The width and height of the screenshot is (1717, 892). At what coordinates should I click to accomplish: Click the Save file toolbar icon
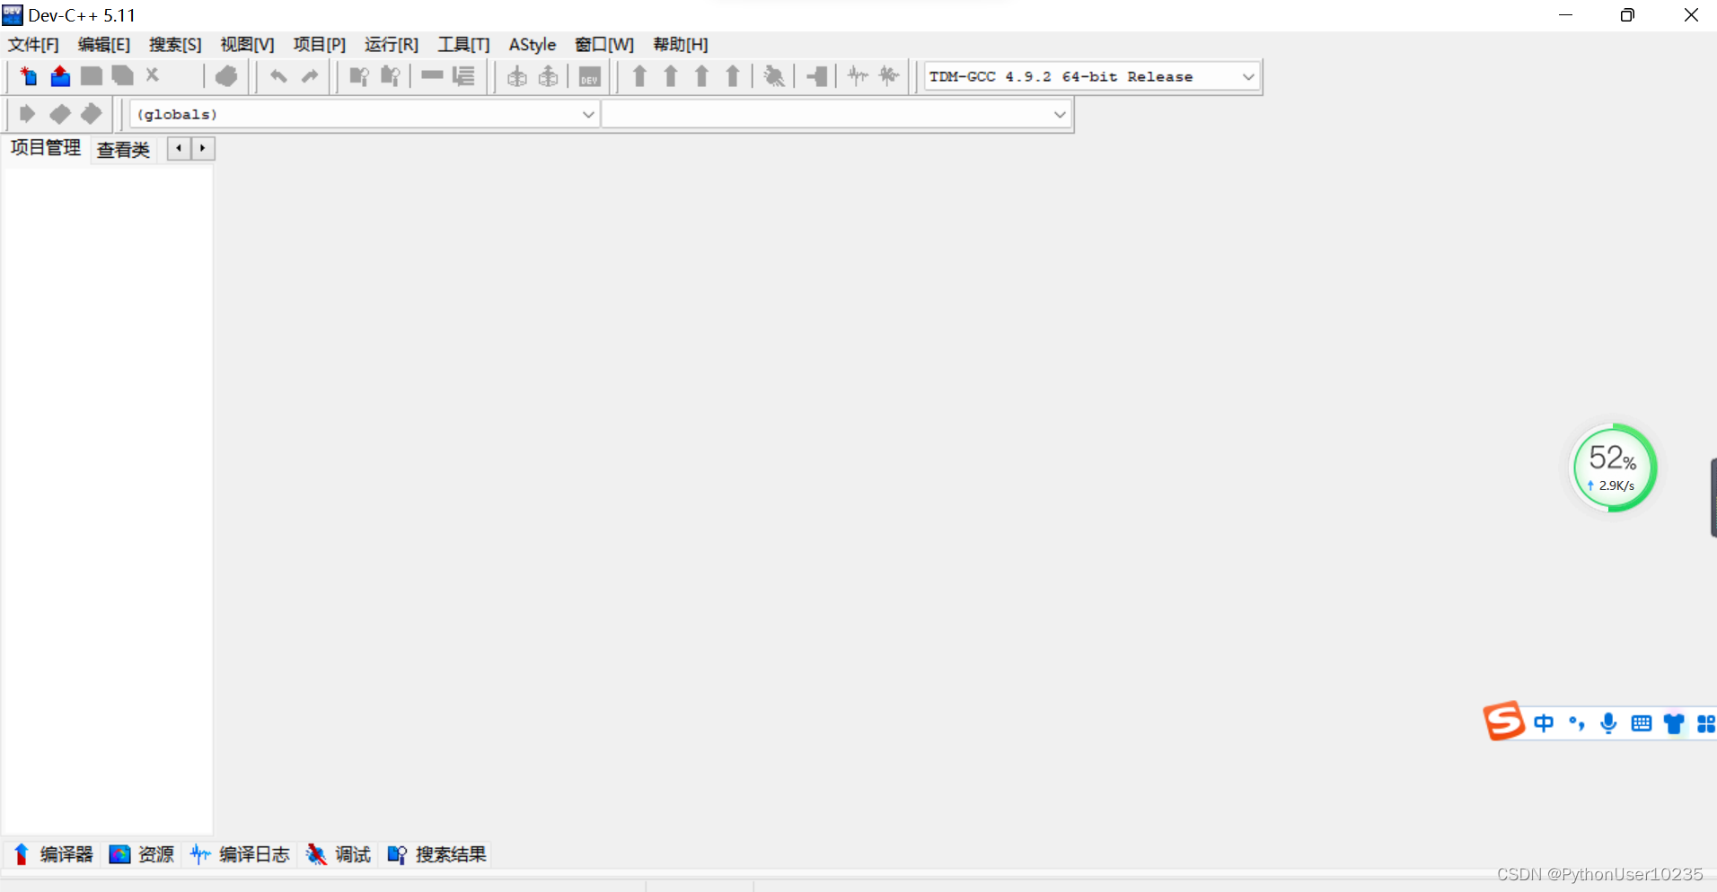coord(91,76)
